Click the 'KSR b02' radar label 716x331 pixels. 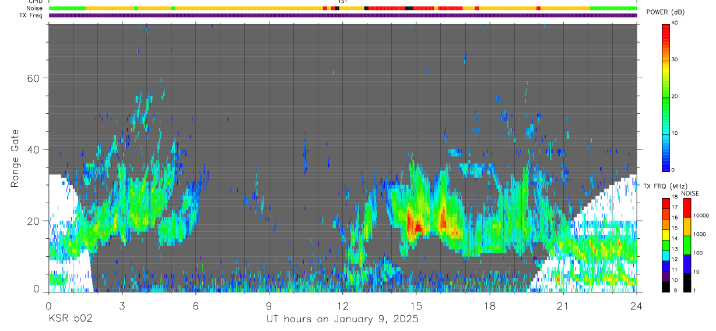tap(70, 319)
